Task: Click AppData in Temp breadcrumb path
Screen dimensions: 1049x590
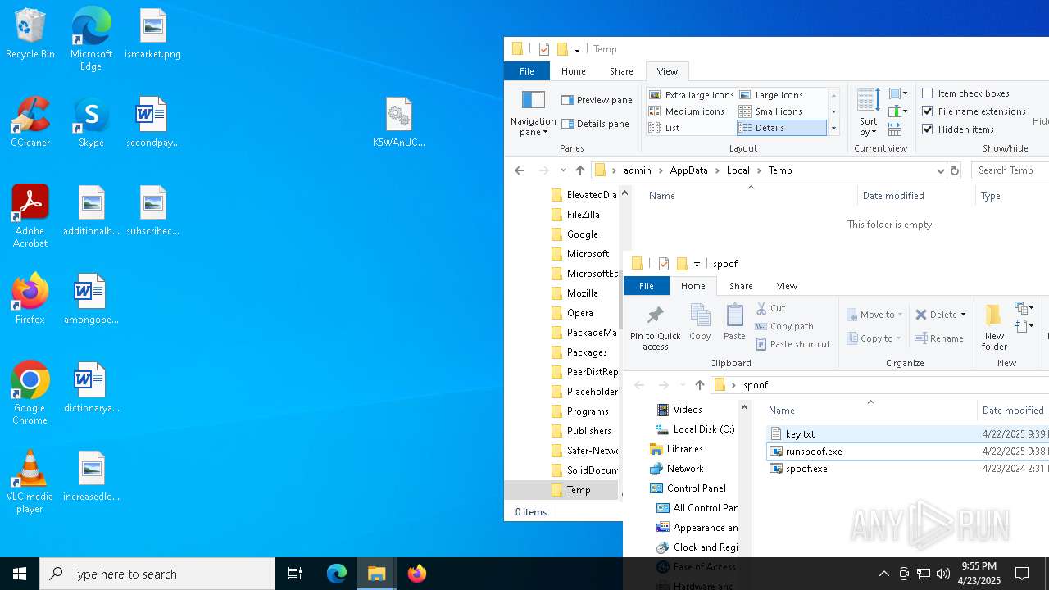Action: tap(688, 170)
